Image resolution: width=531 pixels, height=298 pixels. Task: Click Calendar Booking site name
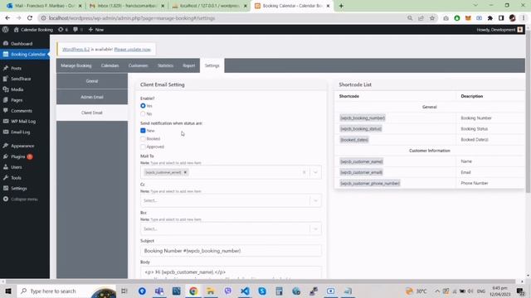33,30
